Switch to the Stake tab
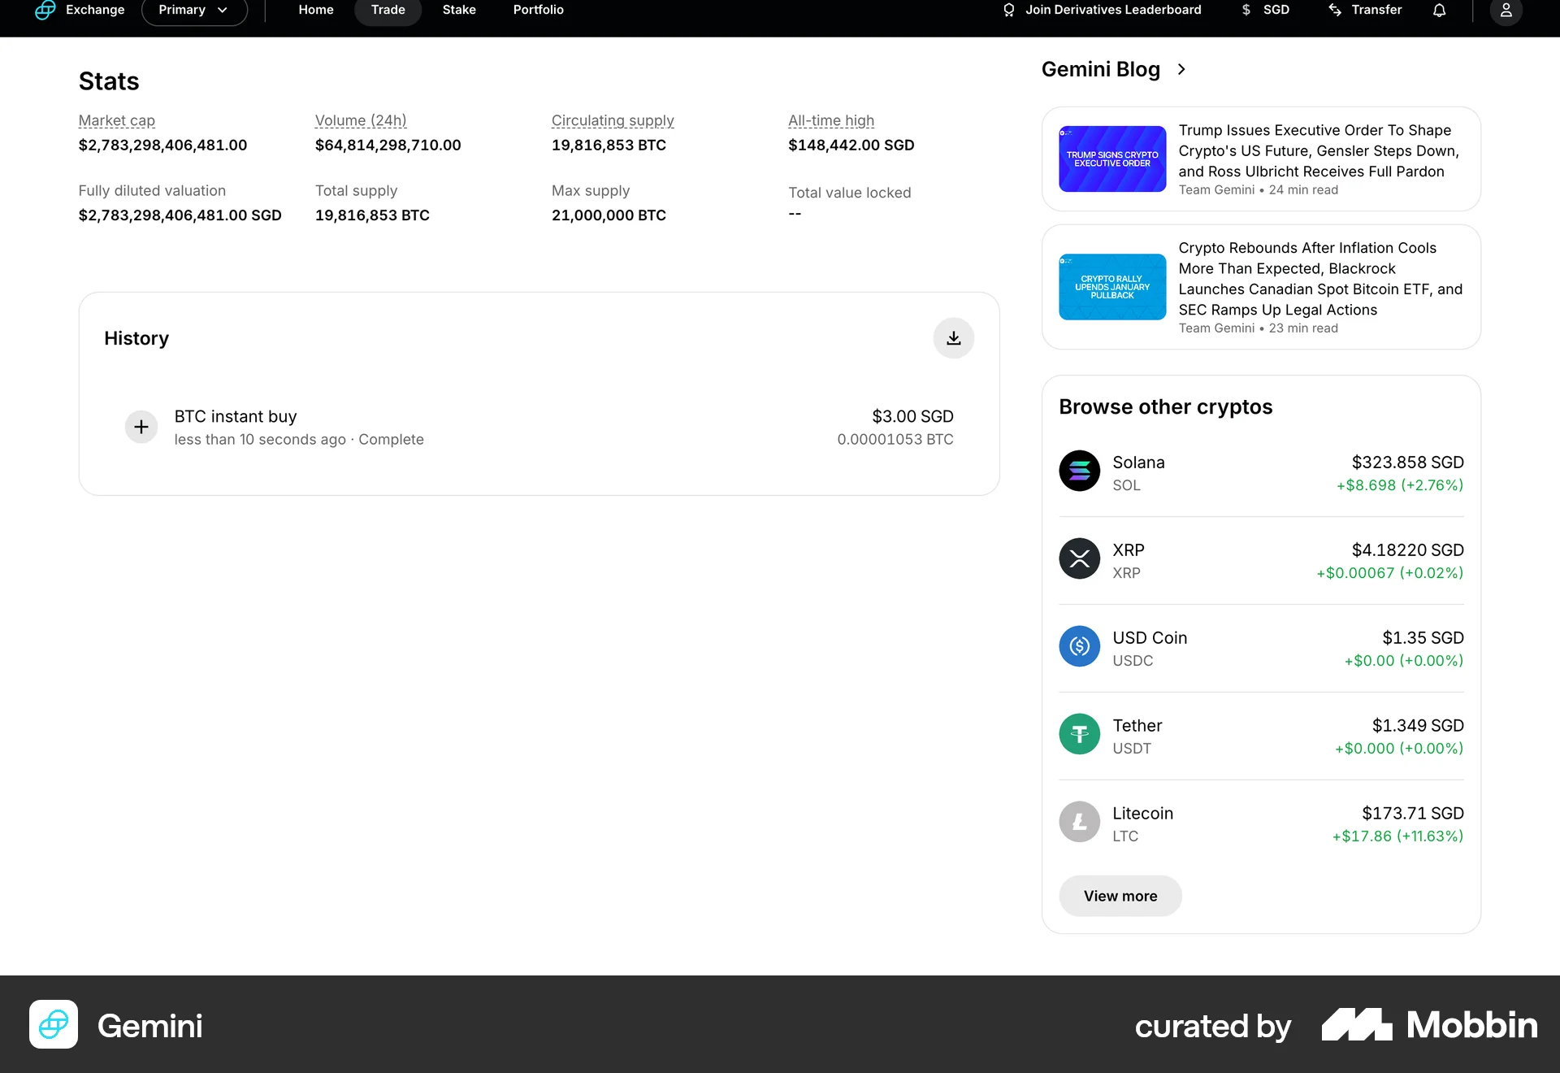Viewport: 1560px width, 1073px height. [x=458, y=11]
